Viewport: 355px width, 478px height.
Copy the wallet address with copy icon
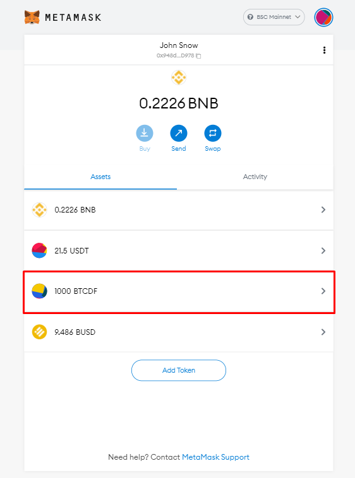(x=198, y=55)
